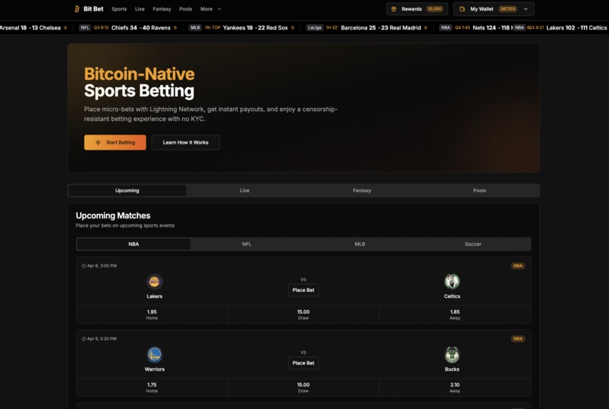
Task: Pick Draw odds 15.00 for Warriors-Bucks
Action: (x=303, y=388)
